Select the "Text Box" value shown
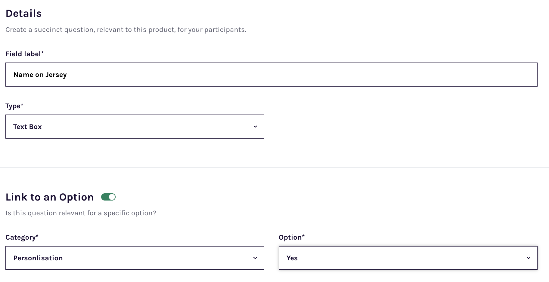Screen dimensions: 549x282 click(x=27, y=127)
